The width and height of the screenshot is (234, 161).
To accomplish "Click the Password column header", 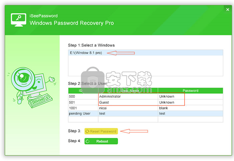I will 191,91.
